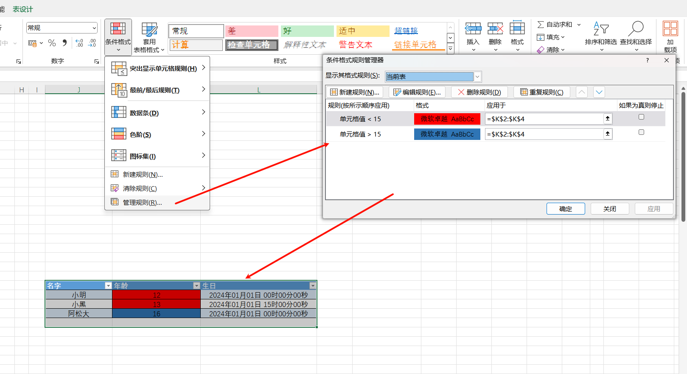The height and width of the screenshot is (374, 687).
Task: Check stop-if-true for rule 单元格值 > 15
Action: 641,132
